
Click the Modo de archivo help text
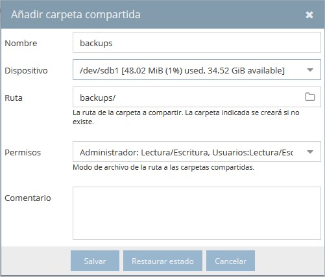tap(163, 167)
